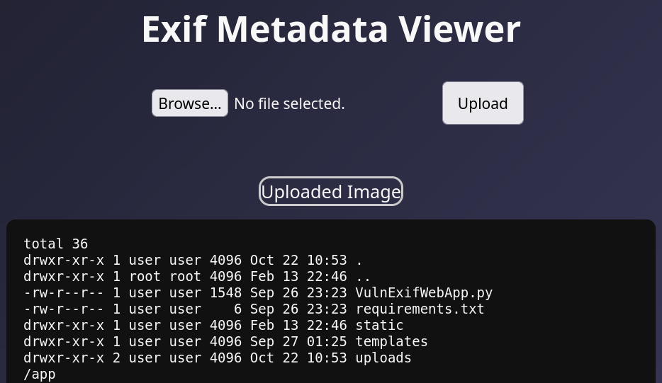Click the static directory name
This screenshot has width=662, height=383.
(x=379, y=326)
